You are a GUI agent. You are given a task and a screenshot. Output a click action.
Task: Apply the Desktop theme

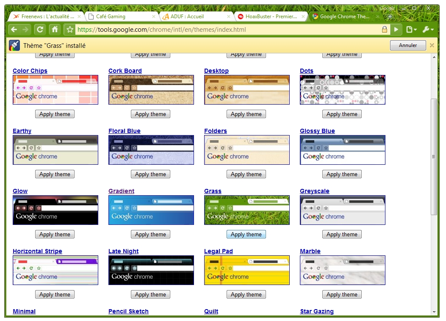point(247,114)
